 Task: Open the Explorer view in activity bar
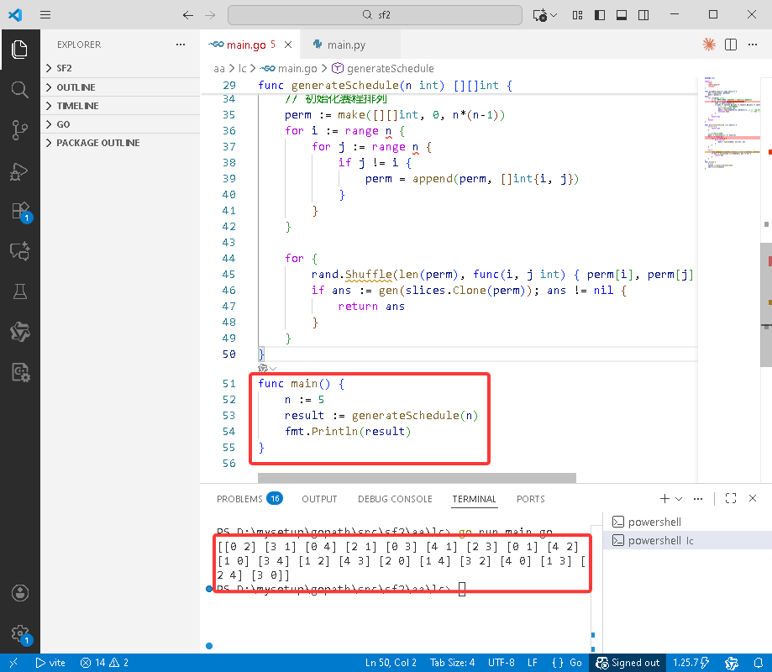19,50
